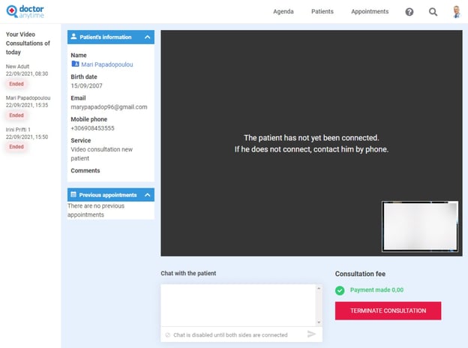Click the patient profile icon beside name
468x348 pixels.
tap(75, 64)
